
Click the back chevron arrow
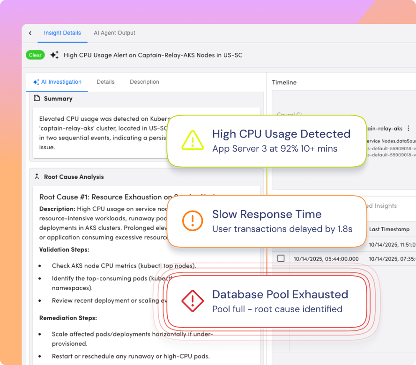point(30,33)
